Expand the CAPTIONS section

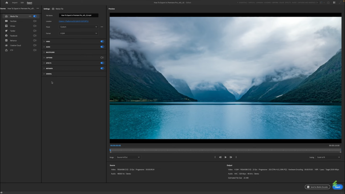click(x=44, y=57)
